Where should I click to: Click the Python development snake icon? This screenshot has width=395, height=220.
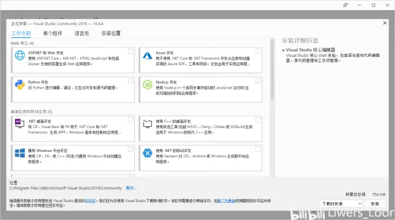[x=20, y=84]
